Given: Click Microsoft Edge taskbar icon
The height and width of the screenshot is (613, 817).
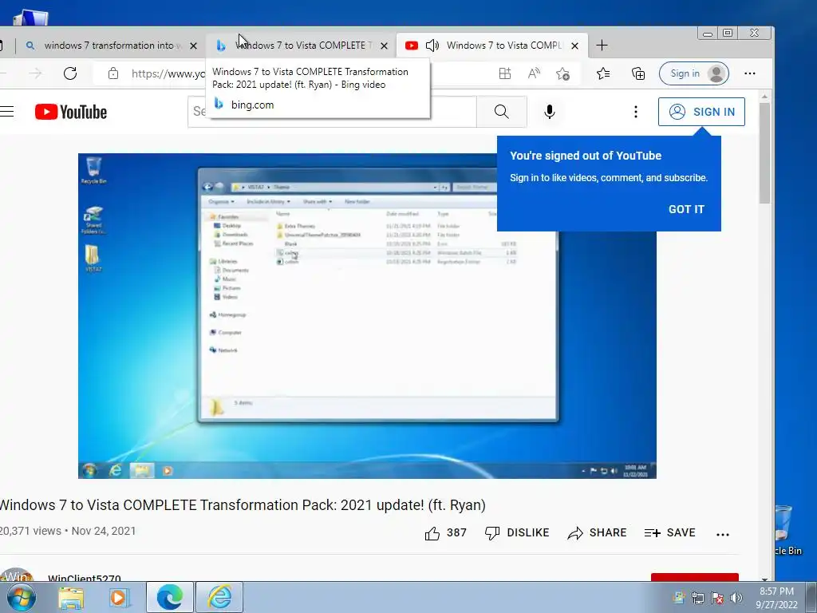Looking at the screenshot, I should [x=170, y=597].
